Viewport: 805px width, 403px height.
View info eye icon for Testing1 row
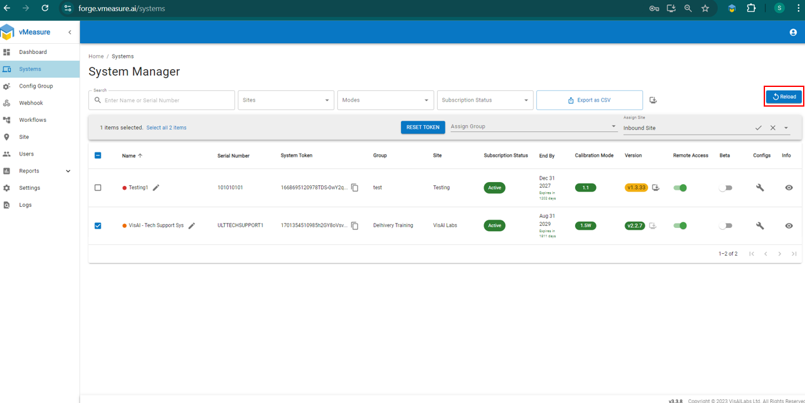[x=788, y=188]
